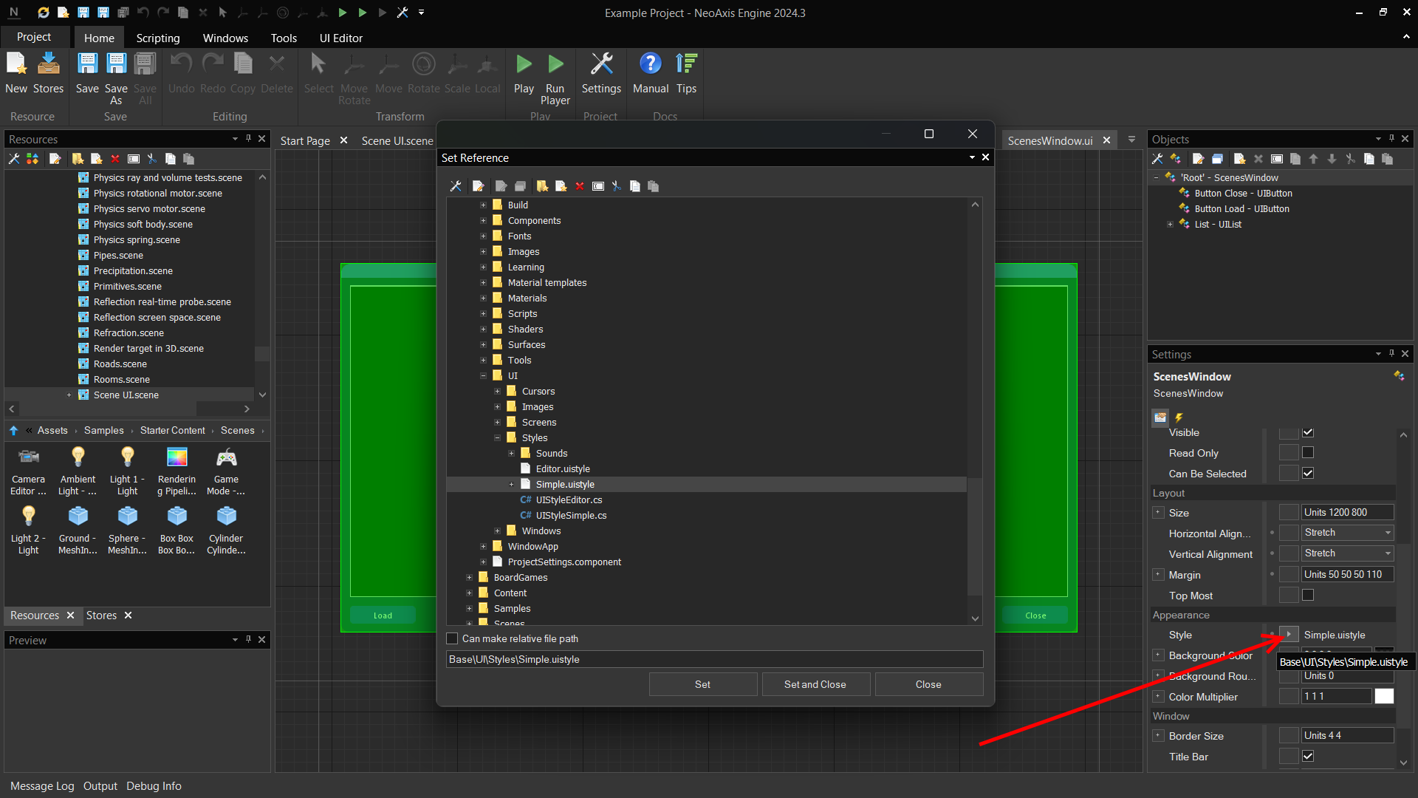Click the move up arrow in Objects toolbar
The width and height of the screenshot is (1418, 798).
(1313, 159)
